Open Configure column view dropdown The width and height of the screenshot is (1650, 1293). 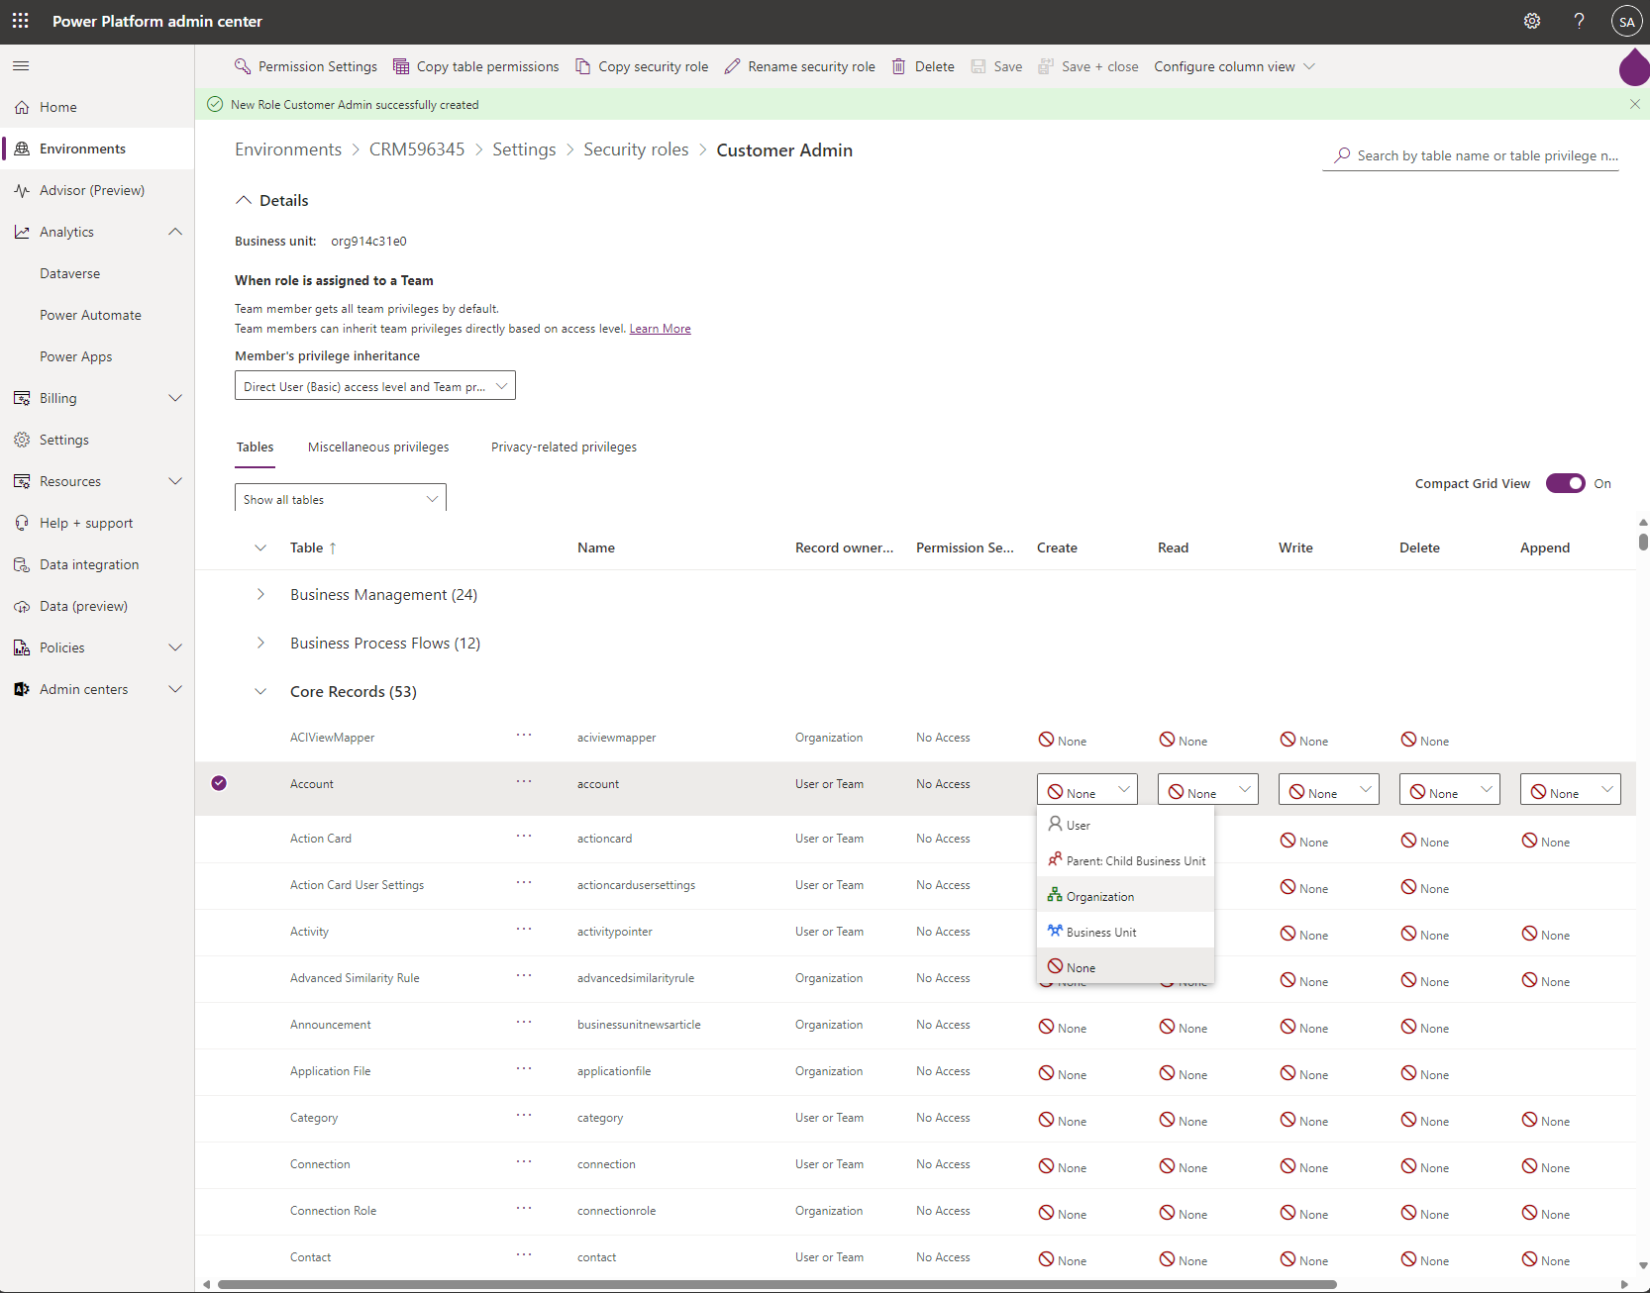[1234, 66]
